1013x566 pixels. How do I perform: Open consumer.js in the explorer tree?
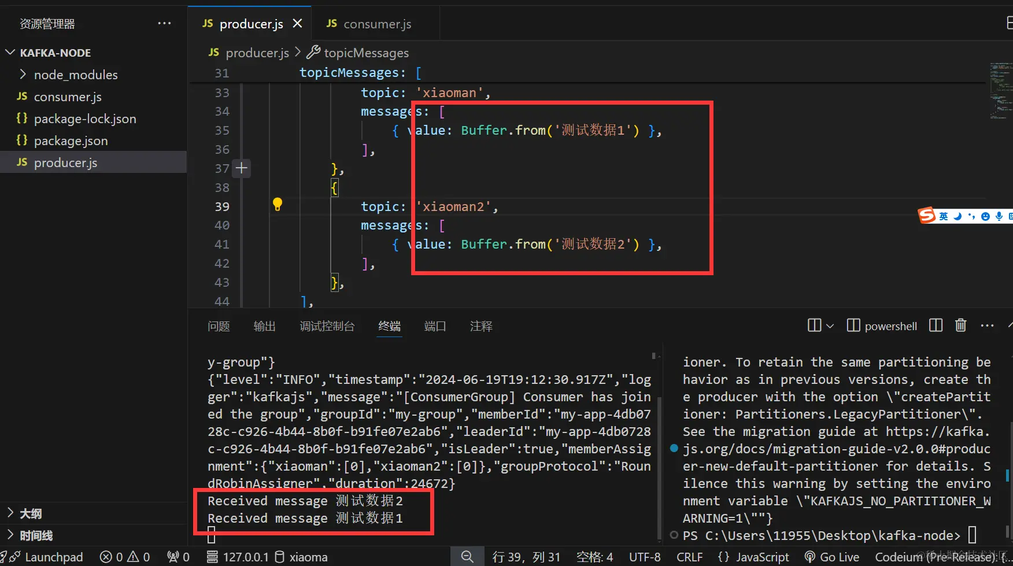click(x=68, y=97)
